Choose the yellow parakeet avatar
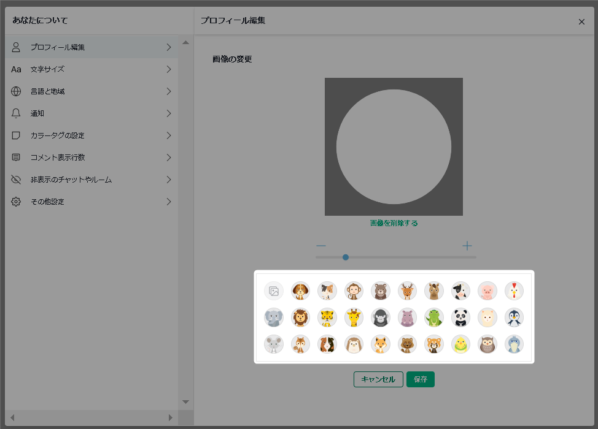 point(460,344)
